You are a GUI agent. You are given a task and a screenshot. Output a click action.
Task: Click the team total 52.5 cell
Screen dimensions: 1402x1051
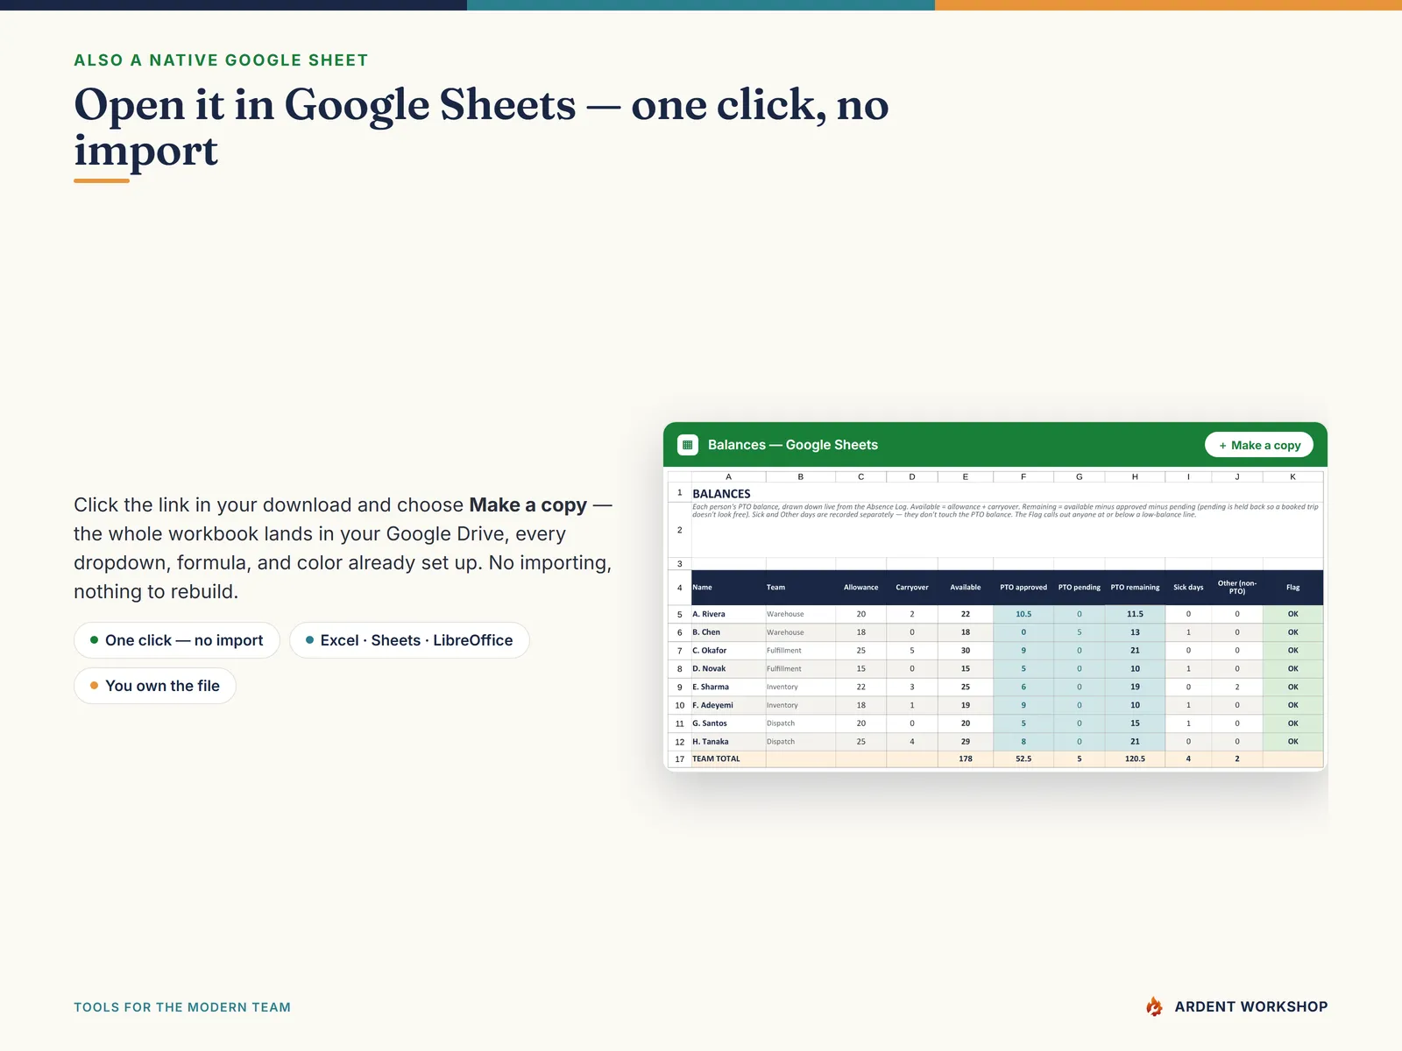click(1023, 759)
